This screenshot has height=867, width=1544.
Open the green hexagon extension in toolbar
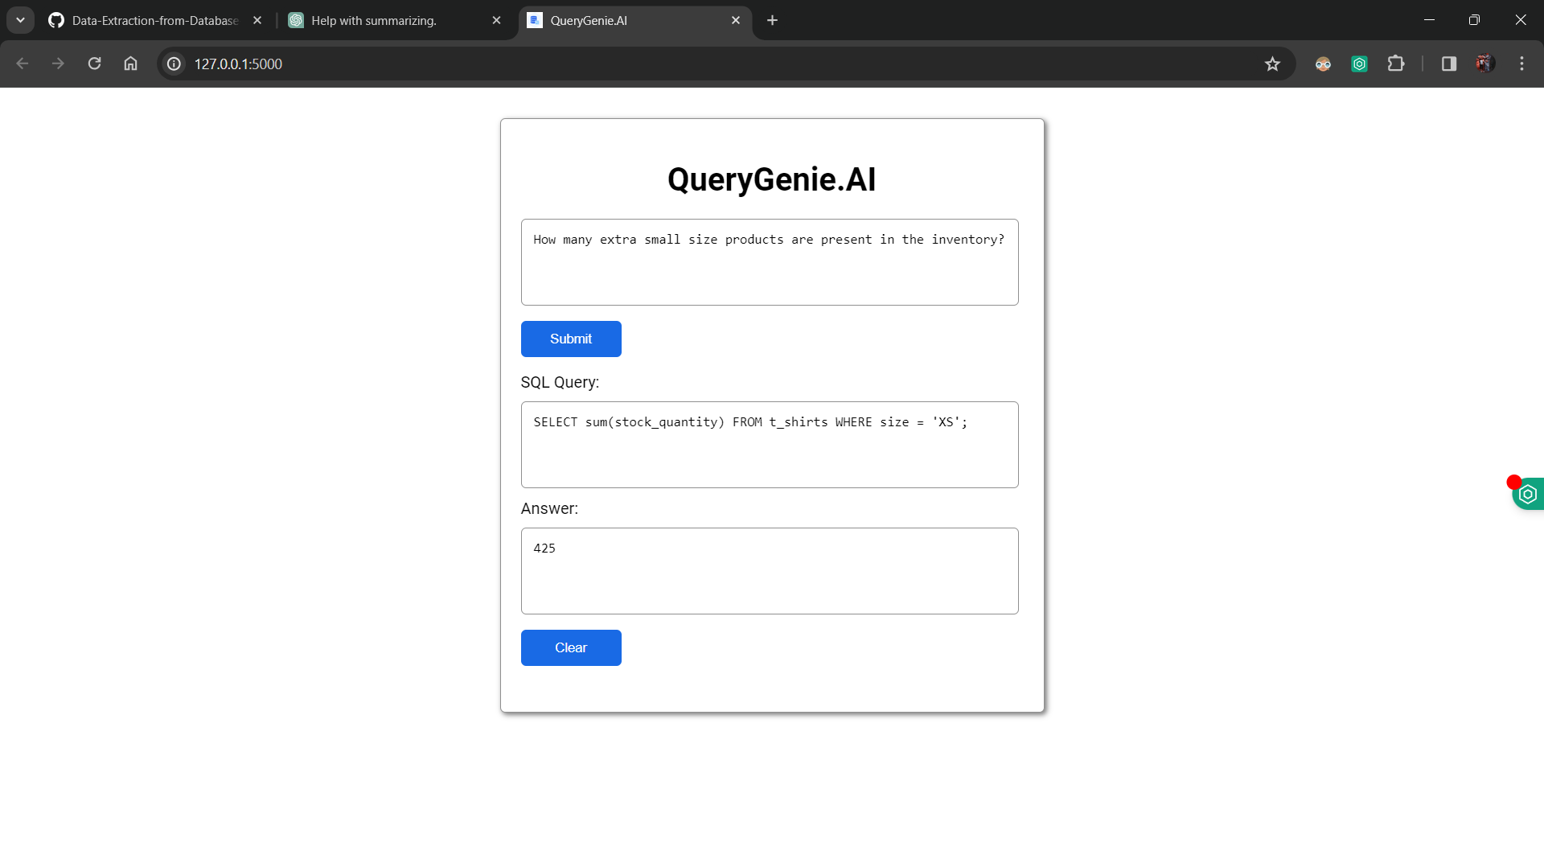coord(1359,64)
